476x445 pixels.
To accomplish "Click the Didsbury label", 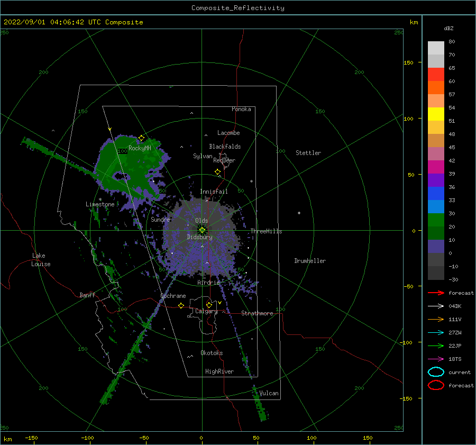I will 199,237.
